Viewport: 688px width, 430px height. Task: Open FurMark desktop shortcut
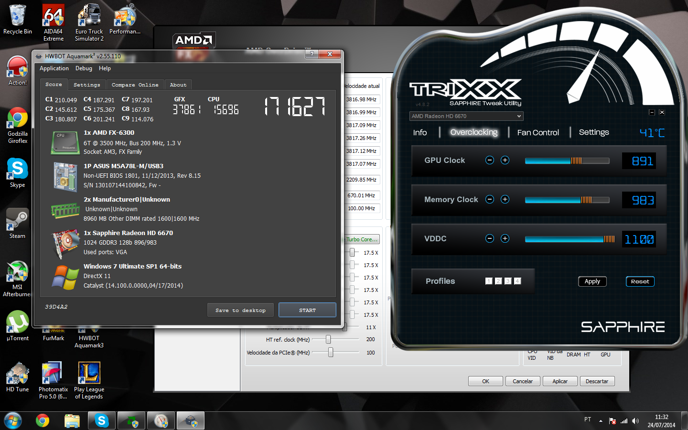(x=54, y=335)
